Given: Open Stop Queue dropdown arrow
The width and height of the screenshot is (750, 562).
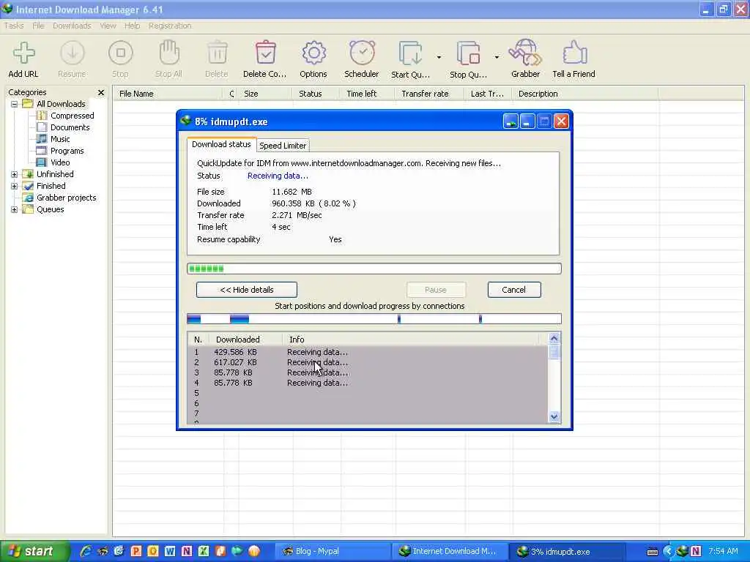Looking at the screenshot, I should click(x=497, y=57).
